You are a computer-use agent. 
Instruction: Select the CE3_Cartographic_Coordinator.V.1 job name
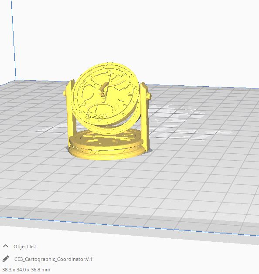pos(53,259)
